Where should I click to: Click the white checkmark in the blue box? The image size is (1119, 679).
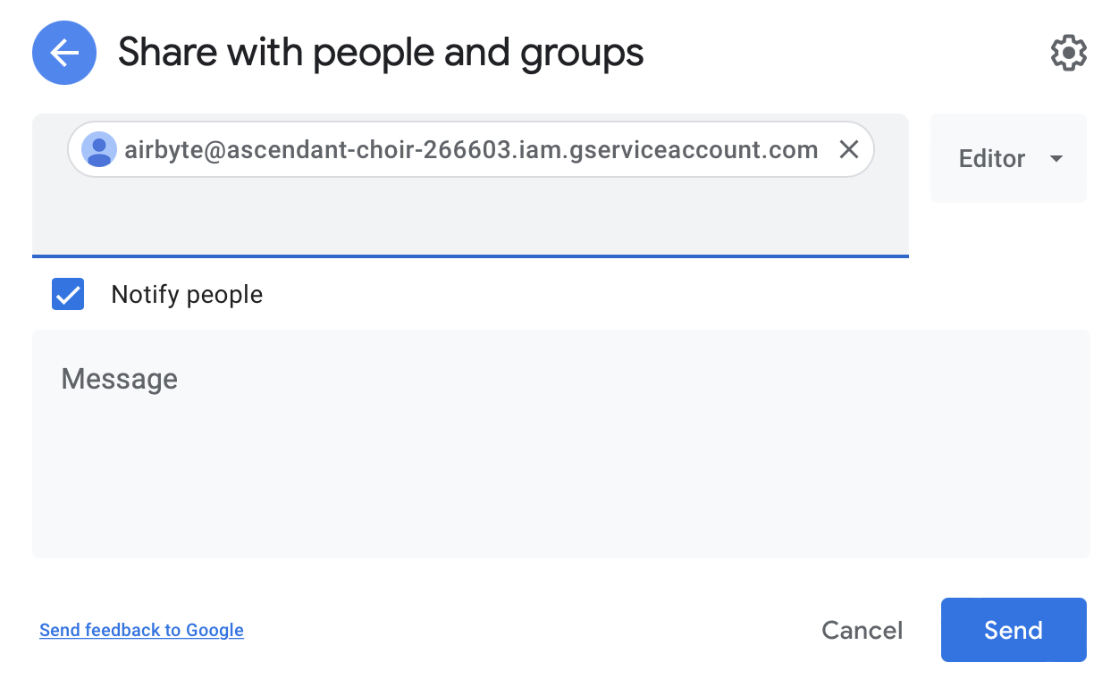tap(68, 294)
